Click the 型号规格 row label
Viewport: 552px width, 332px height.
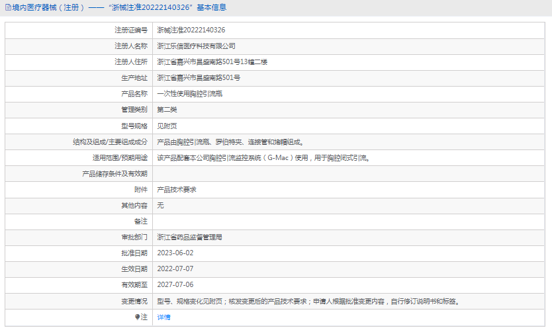tap(134, 126)
